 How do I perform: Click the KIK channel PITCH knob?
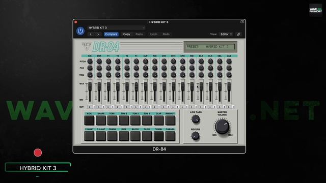pos(90,61)
